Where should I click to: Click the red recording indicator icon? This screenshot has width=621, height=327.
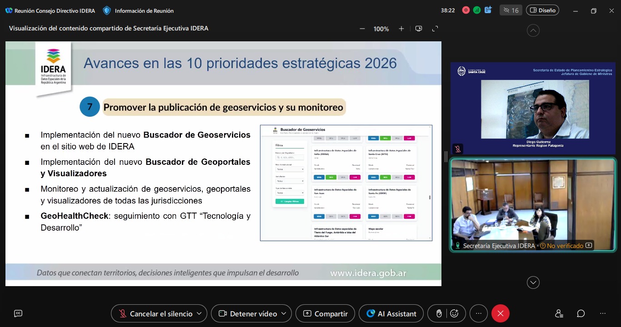click(x=466, y=10)
